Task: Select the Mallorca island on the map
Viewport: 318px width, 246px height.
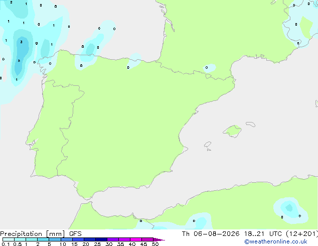Action: 232,131
